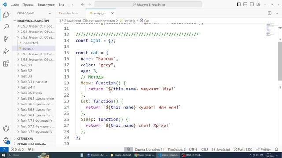282x158 pixels.
Task: Go forward with the navigation arrow
Action: (89, 4)
